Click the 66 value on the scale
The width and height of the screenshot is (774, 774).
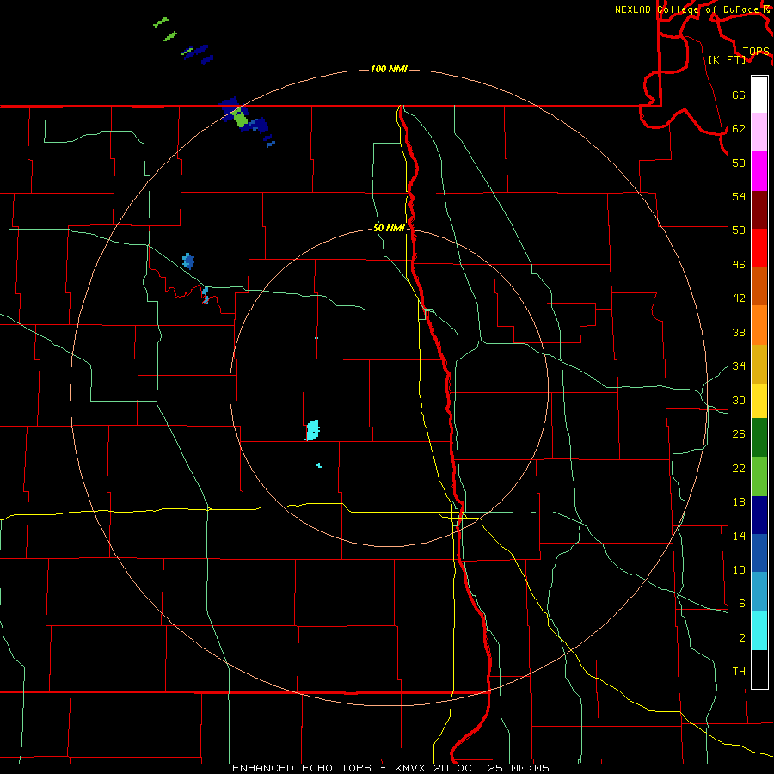click(x=739, y=95)
